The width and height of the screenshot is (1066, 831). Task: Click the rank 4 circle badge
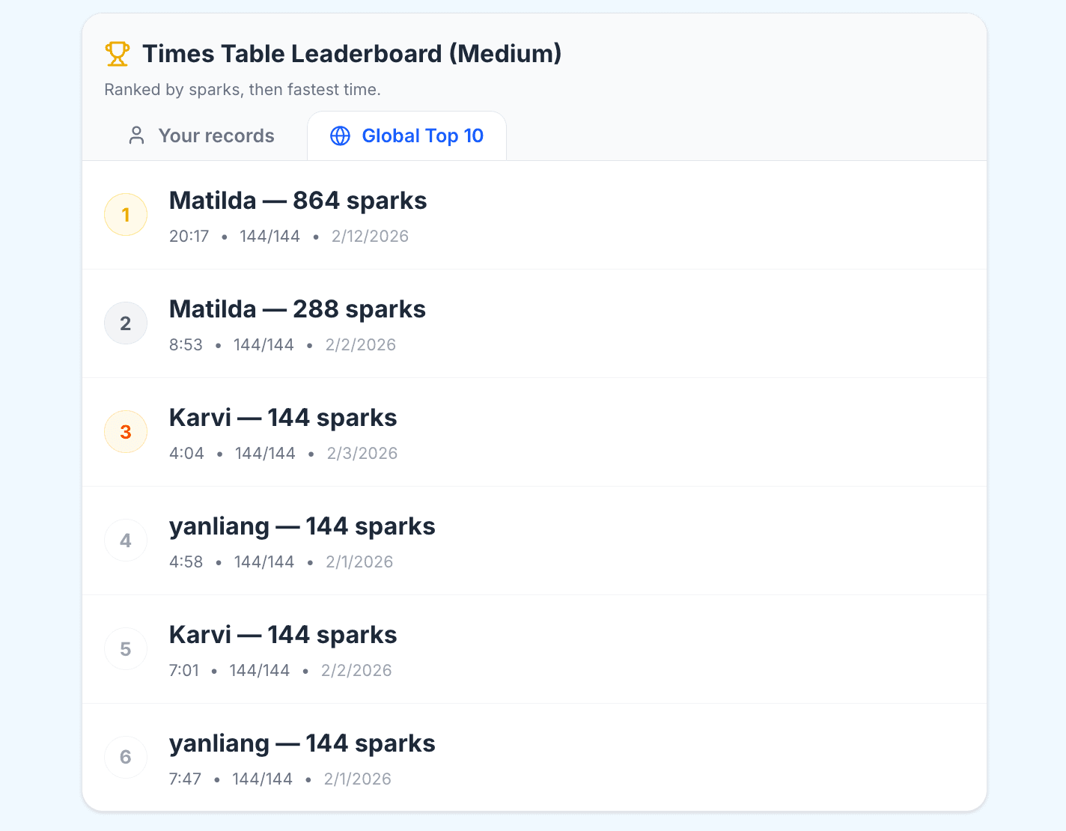[x=126, y=541]
